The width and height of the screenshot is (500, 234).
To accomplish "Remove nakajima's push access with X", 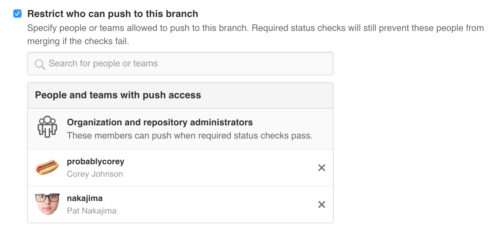I will 322,205.
